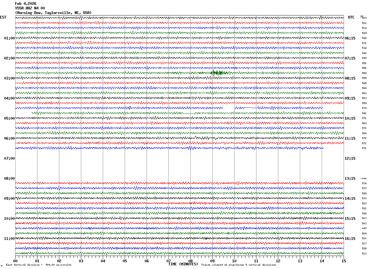Click the Morning Dew, Taylorsville location text
This screenshot has height=269, width=368.
pos(53,13)
